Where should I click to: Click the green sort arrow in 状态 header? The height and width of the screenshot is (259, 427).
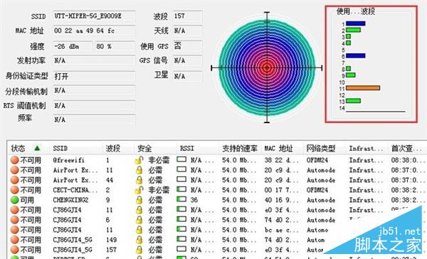click(37, 148)
